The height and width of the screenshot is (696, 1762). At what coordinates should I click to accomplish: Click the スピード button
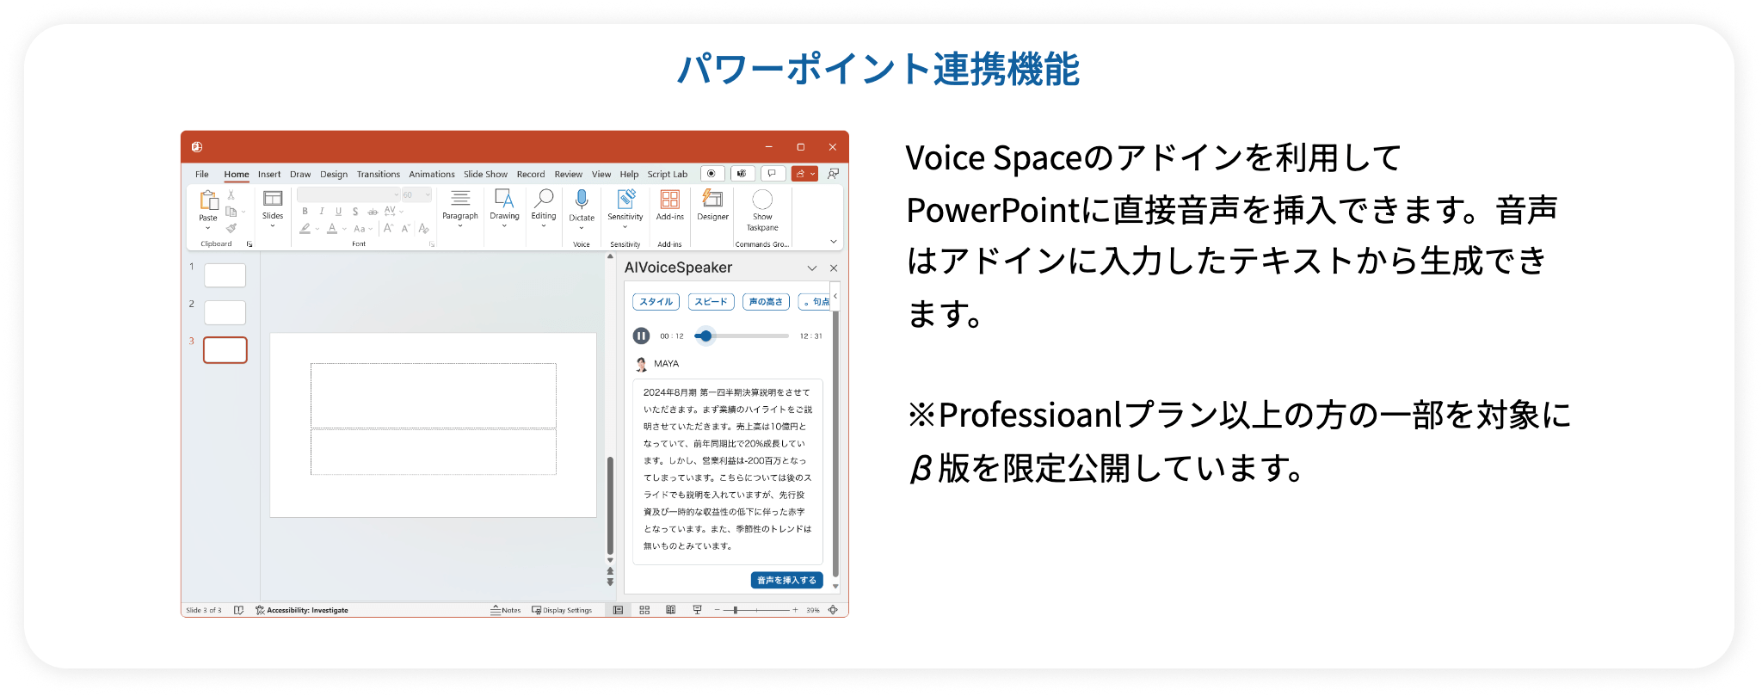click(x=711, y=302)
